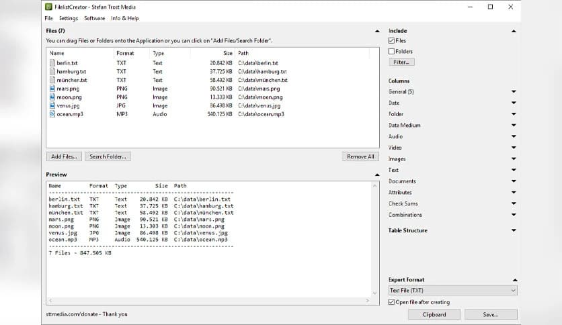Expand the Table Structure section
The width and height of the screenshot is (562, 325).
(x=514, y=230)
